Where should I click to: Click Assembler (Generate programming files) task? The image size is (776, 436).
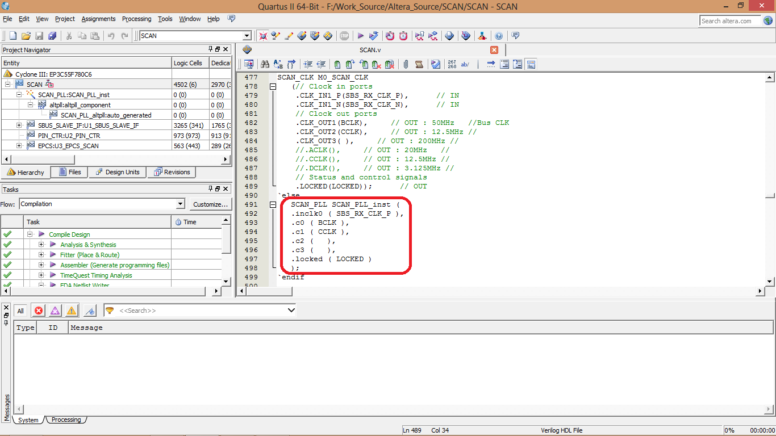(115, 265)
